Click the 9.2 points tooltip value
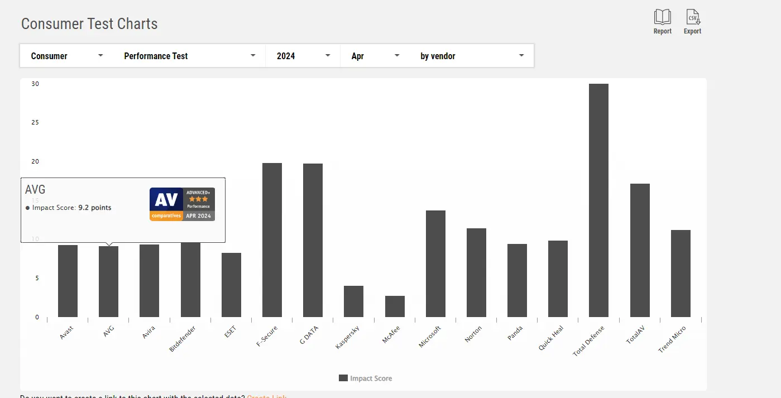Image resolution: width=781 pixels, height=398 pixels. point(94,208)
